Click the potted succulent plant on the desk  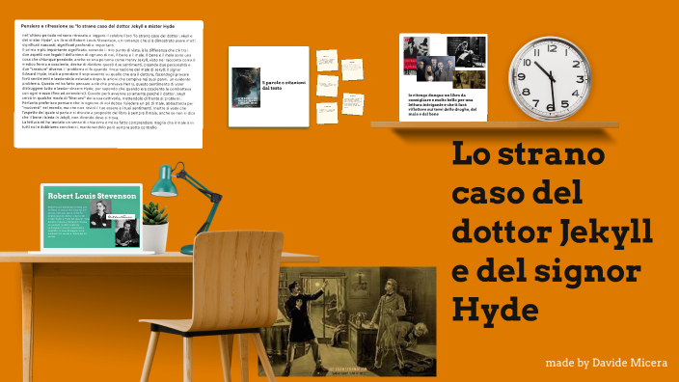[155, 227]
